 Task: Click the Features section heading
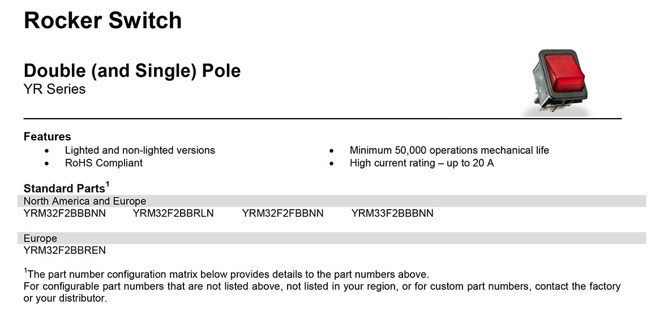click(47, 137)
